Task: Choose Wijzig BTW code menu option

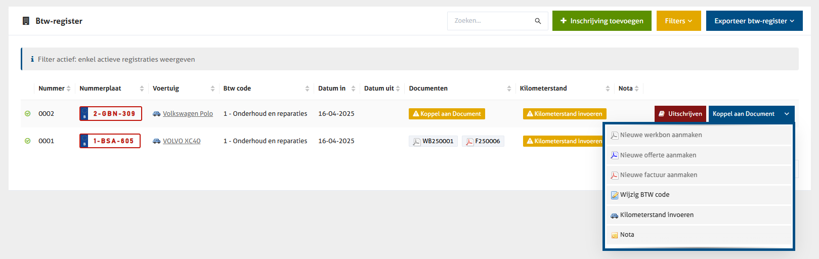Action: coord(644,195)
